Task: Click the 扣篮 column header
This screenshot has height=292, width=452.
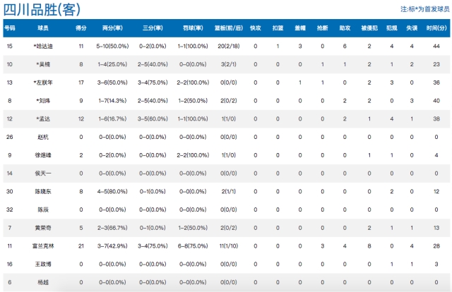Action: (278, 28)
